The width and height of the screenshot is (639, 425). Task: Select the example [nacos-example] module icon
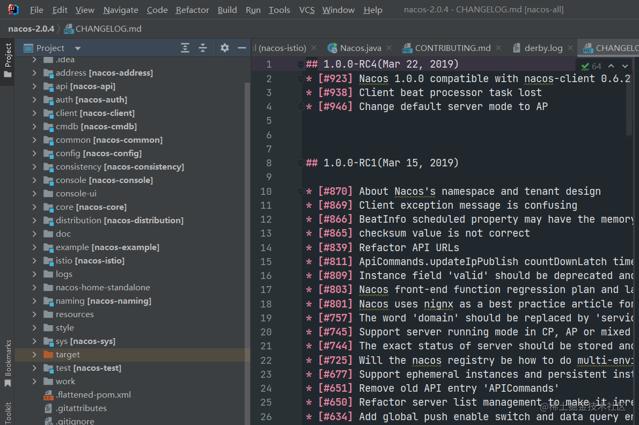tap(48, 248)
